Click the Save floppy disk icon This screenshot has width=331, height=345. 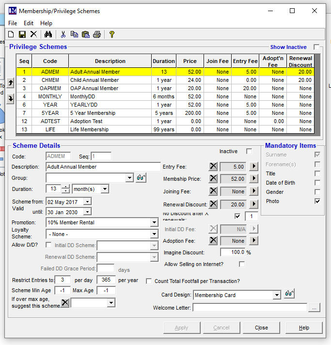(x=22, y=34)
